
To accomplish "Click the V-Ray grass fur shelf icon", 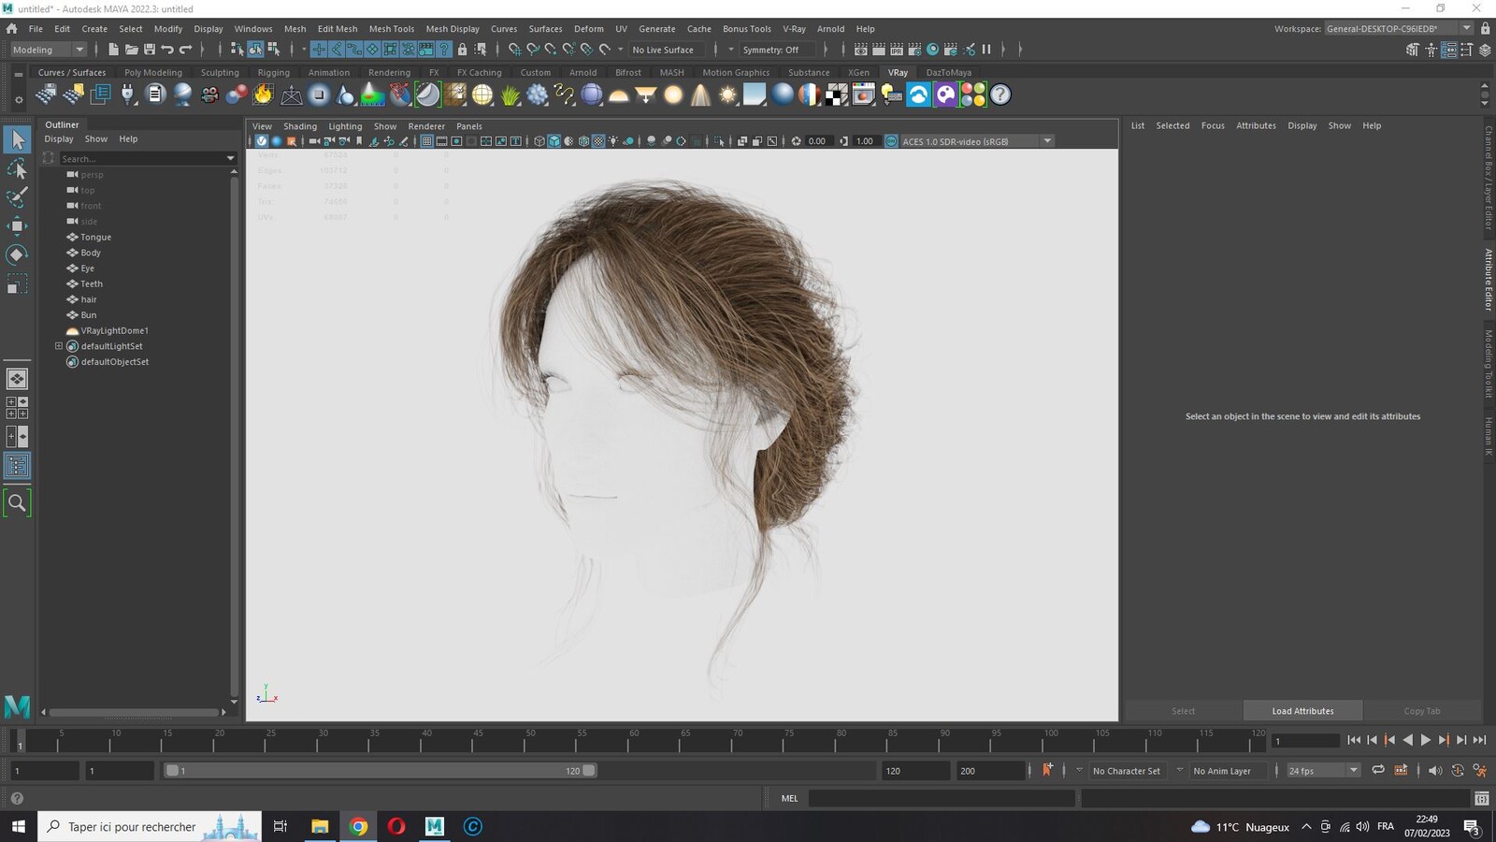I will point(510,94).
